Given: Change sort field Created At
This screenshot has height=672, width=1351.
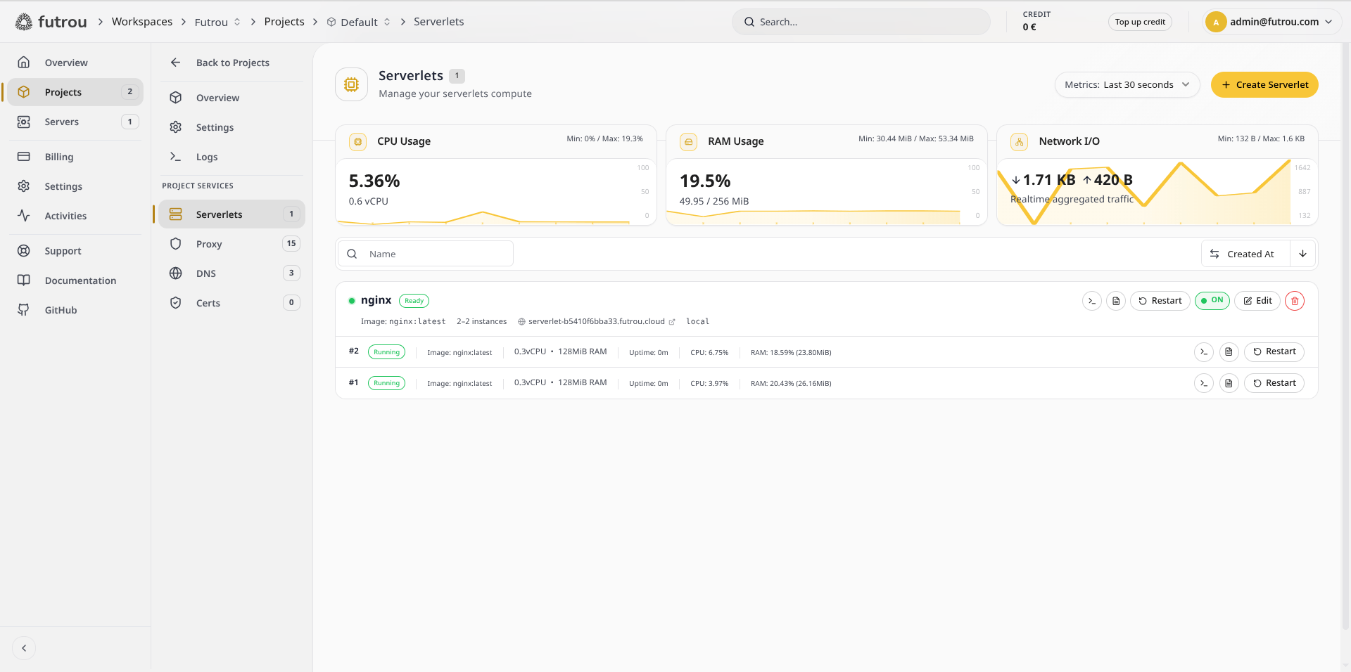Looking at the screenshot, I should 1245,254.
